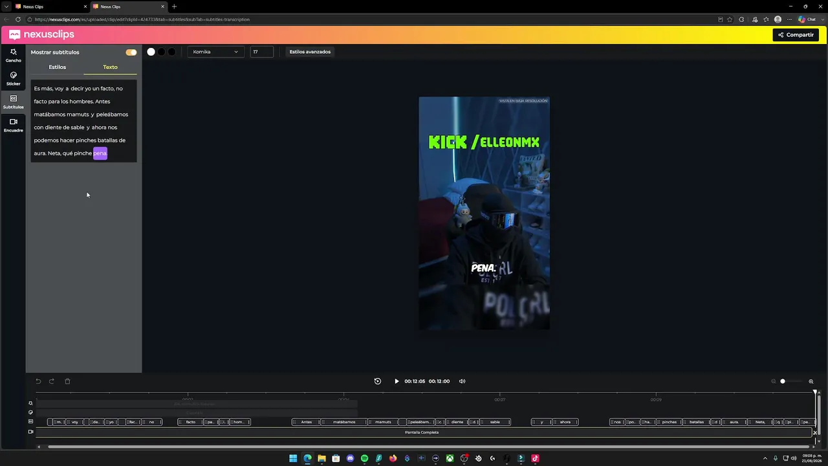Image resolution: width=828 pixels, height=466 pixels.
Task: Expand the browser tab search chevron
Action: (6, 6)
